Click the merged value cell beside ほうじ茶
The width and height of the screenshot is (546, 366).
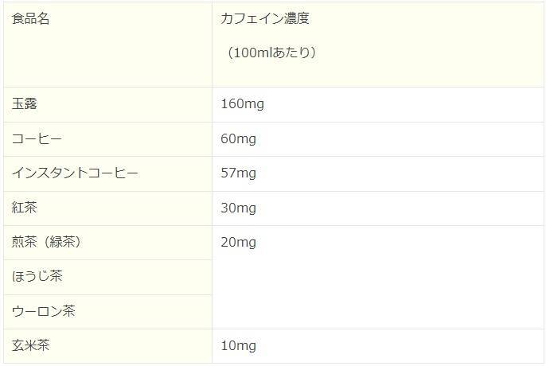pos(377,277)
